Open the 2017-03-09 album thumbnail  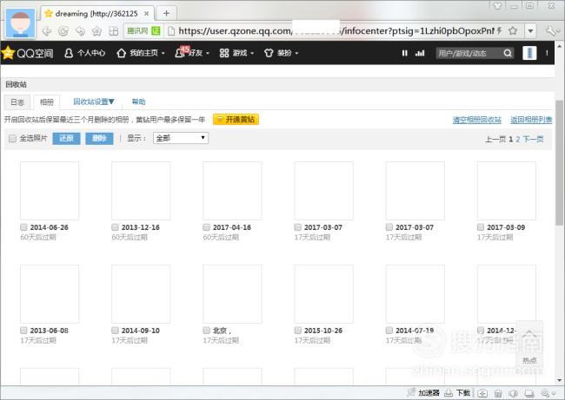507,191
